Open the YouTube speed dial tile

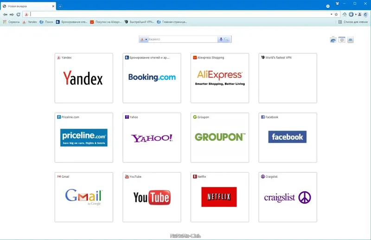(152, 197)
